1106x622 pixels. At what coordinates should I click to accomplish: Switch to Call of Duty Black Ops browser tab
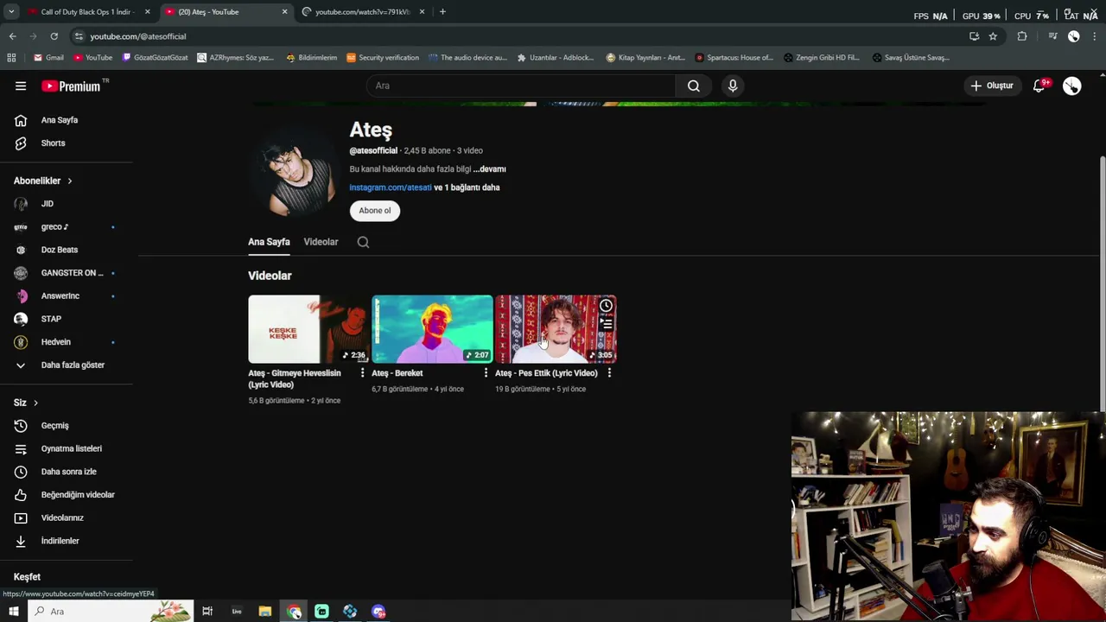pos(86,12)
